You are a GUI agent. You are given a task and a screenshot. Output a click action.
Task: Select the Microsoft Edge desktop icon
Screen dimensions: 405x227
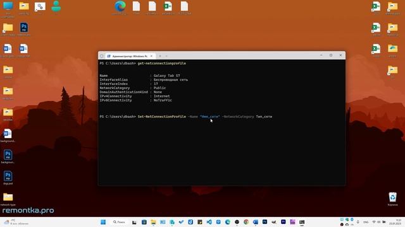click(x=120, y=8)
